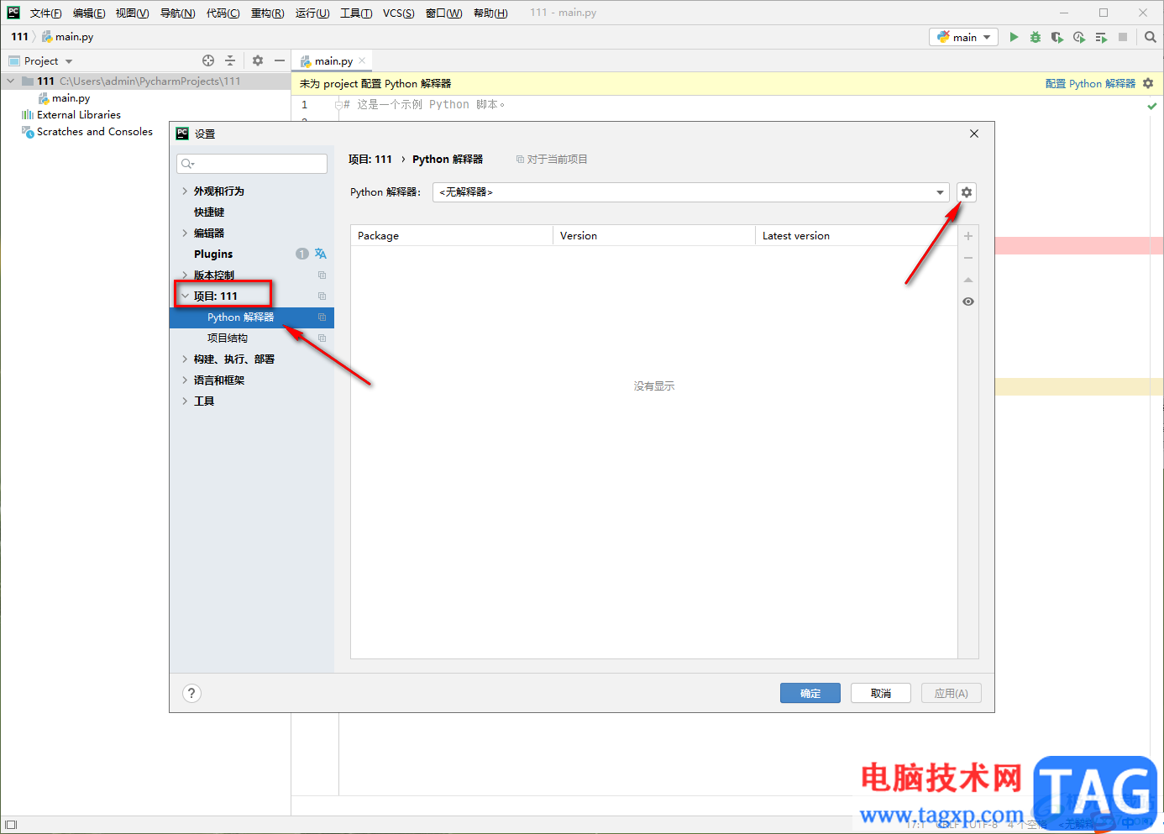Image resolution: width=1164 pixels, height=834 pixels.
Task: Expand the Languages and Frameworks (语言和框架) category
Action: 185,380
